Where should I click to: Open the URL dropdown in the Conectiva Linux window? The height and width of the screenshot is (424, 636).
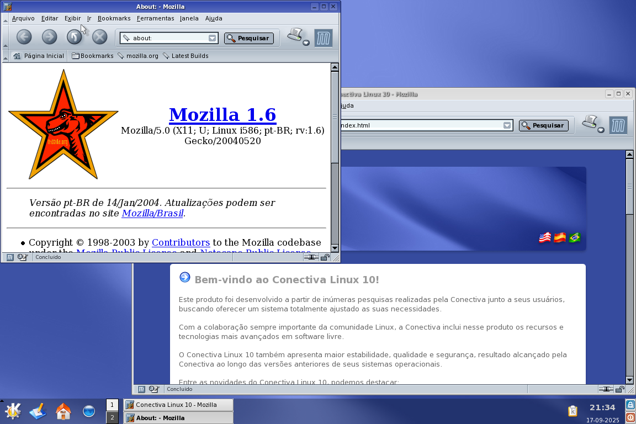click(x=507, y=125)
